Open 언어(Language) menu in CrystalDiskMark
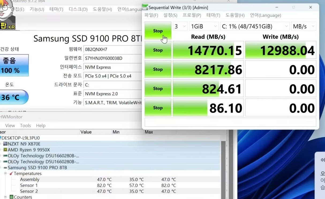 [266, 15]
